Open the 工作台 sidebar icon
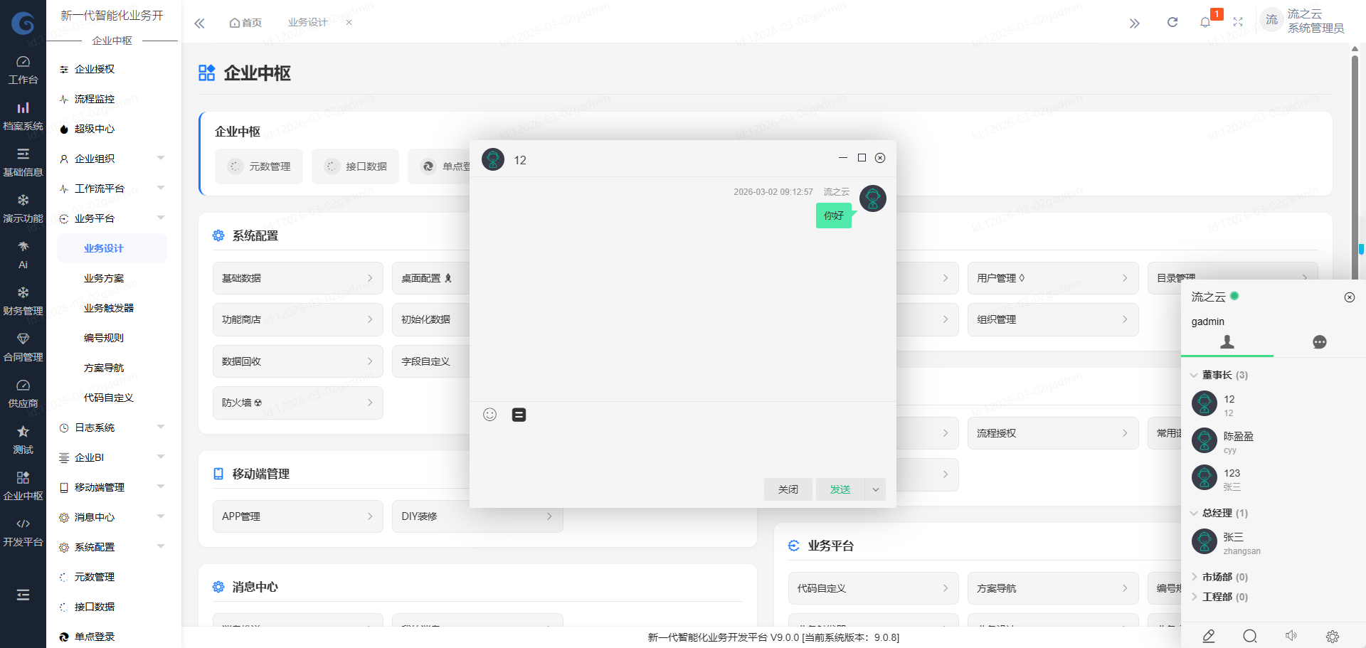Viewport: 1366px width, 648px height. 23,69
